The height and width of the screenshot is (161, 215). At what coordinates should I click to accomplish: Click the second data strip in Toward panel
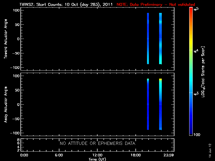point(160,38)
